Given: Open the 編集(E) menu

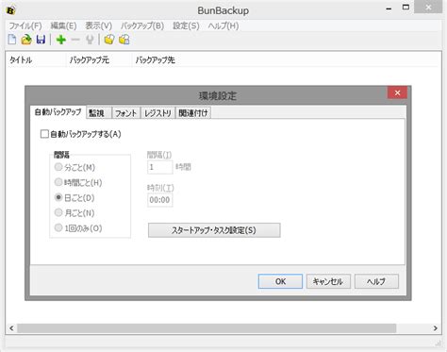Looking at the screenshot, I should point(63,25).
